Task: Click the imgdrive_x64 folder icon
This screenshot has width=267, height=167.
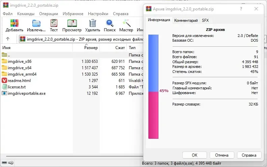Action: click(4, 68)
